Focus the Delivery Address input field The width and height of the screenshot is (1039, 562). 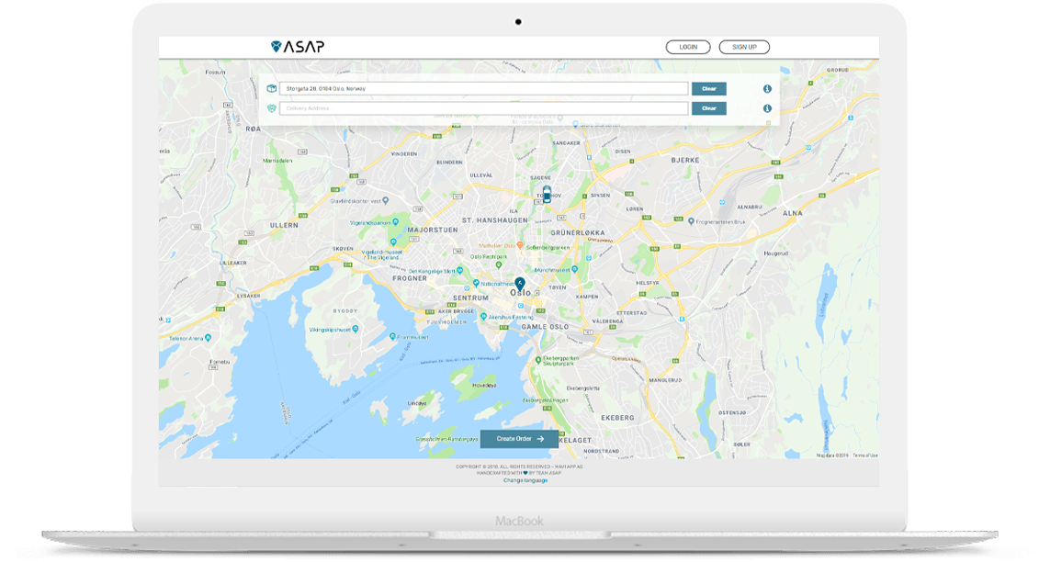(485, 108)
